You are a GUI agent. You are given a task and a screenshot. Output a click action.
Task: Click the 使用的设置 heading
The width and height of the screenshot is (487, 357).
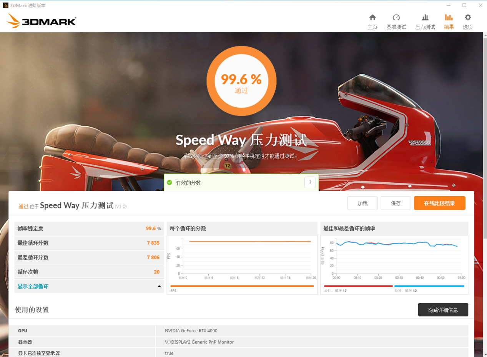tap(32, 310)
